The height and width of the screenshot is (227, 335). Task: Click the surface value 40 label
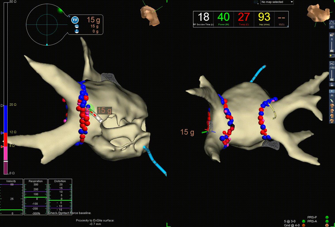(332, 27)
